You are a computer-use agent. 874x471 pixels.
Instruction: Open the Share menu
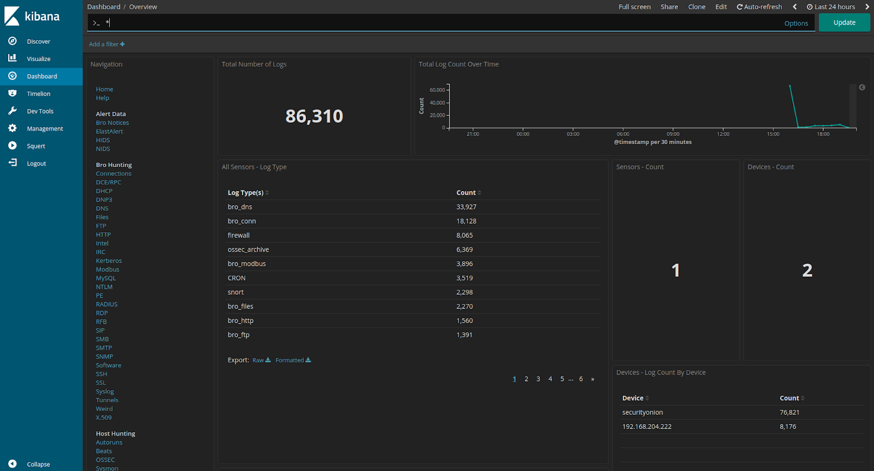click(x=669, y=7)
